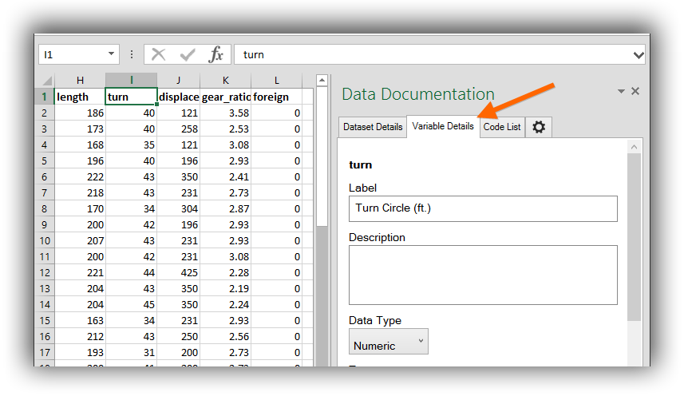The width and height of the screenshot is (684, 400).
Task: Click the length cell with value 221
Action: 80,272
